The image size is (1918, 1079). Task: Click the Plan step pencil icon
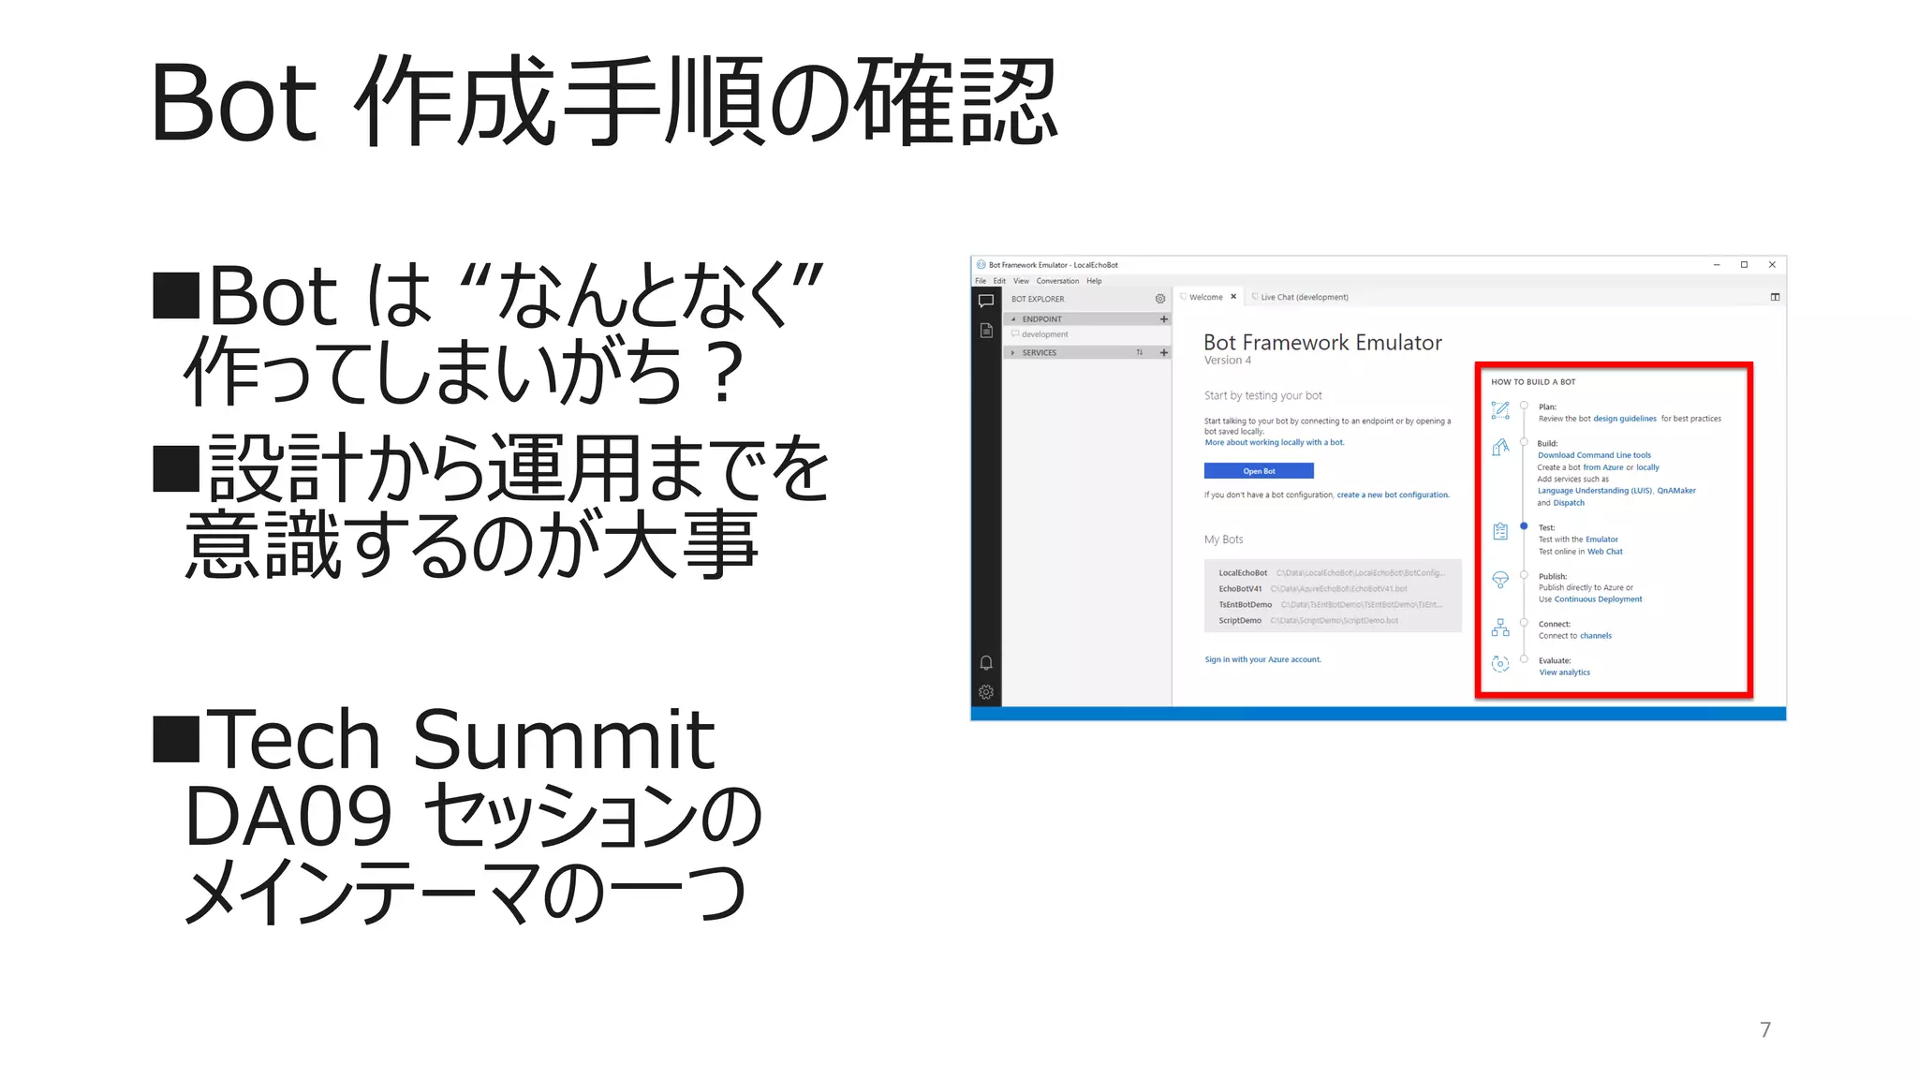pyautogui.click(x=1500, y=409)
